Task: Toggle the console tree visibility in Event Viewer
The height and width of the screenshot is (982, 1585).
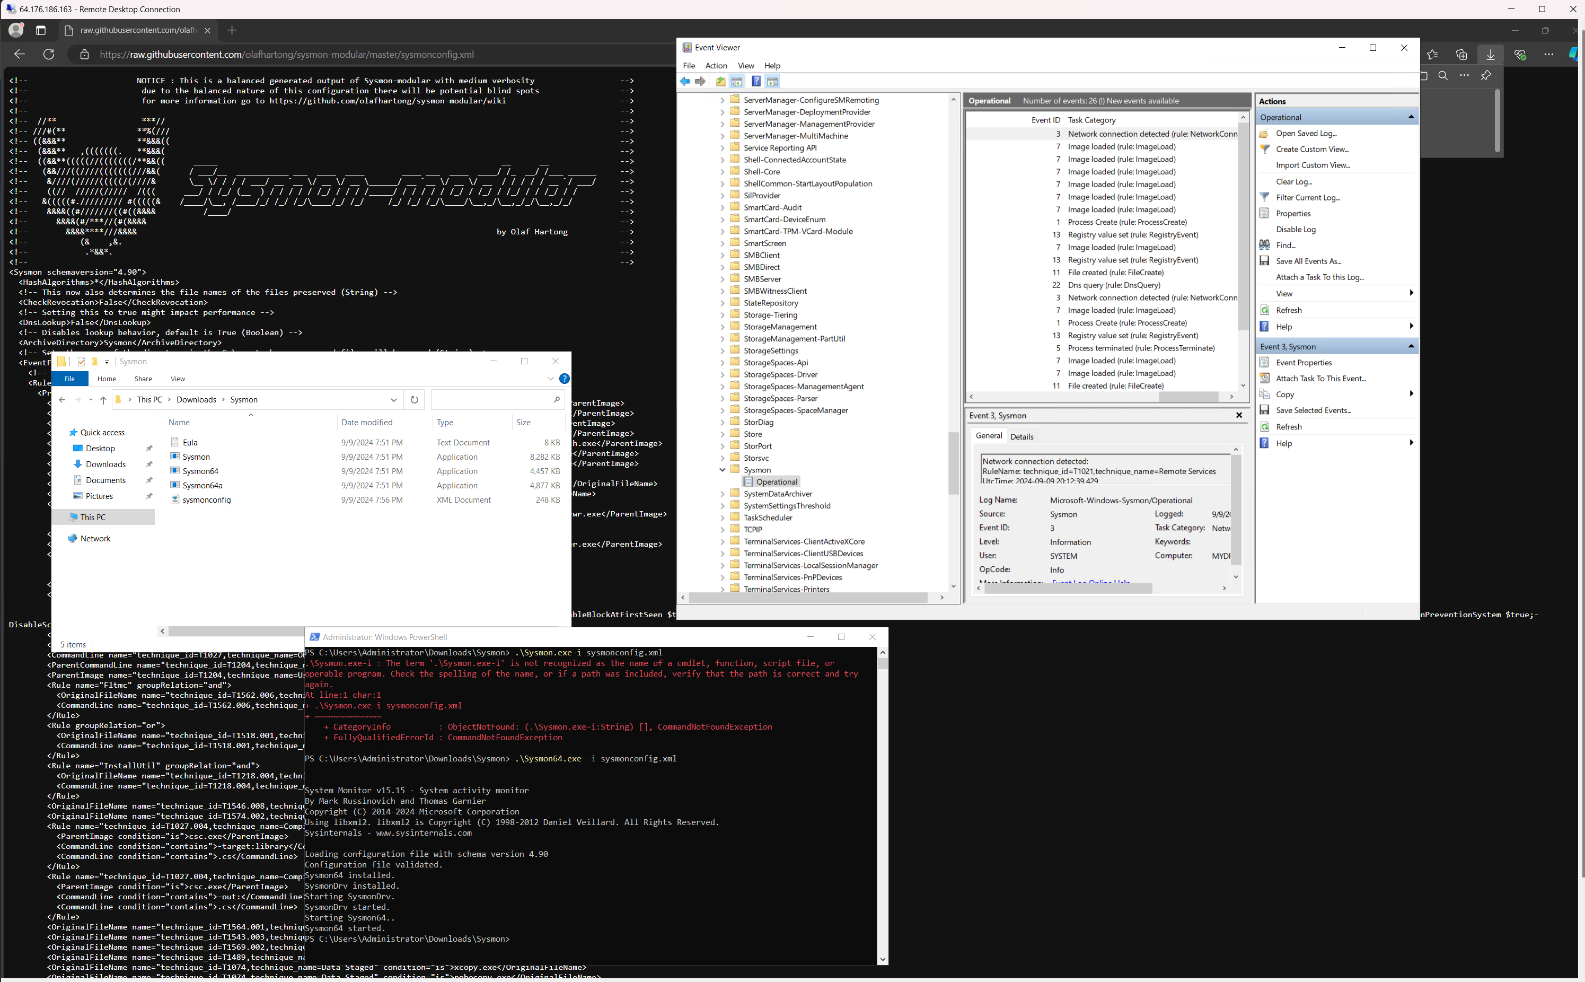Action: [737, 81]
